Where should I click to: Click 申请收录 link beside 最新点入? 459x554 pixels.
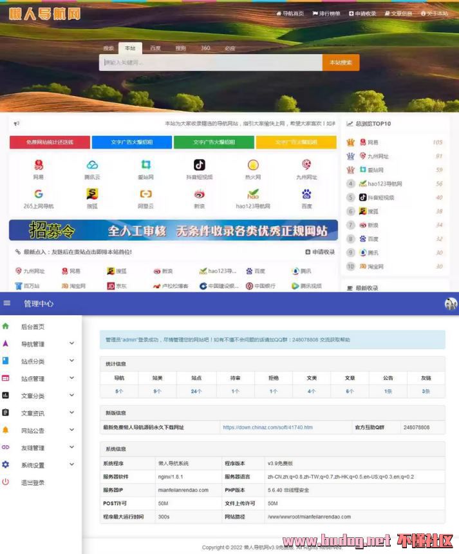pos(320,252)
